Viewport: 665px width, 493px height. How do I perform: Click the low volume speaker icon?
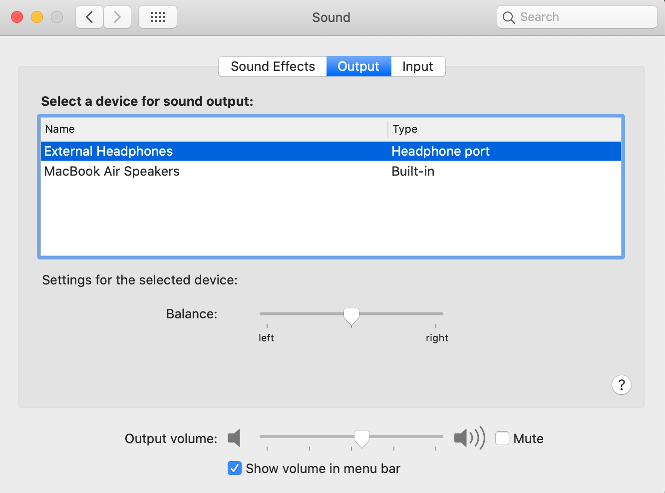coord(234,438)
